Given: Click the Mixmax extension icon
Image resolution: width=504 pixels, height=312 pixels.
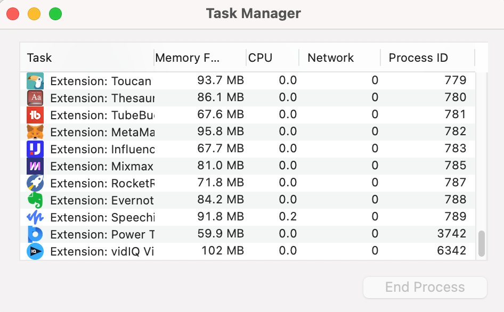Looking at the screenshot, I should coord(35,166).
